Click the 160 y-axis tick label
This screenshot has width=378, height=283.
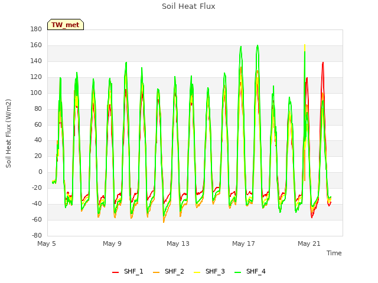36,45
